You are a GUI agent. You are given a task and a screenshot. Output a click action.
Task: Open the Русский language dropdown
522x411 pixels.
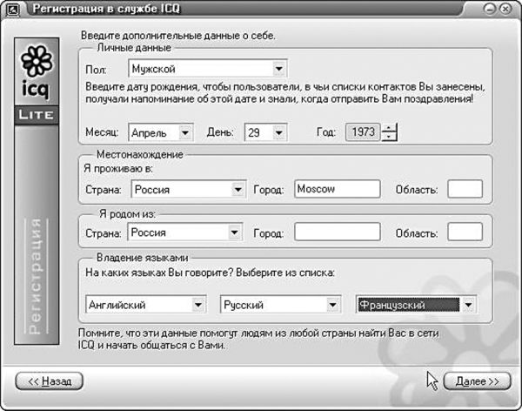[281, 305]
